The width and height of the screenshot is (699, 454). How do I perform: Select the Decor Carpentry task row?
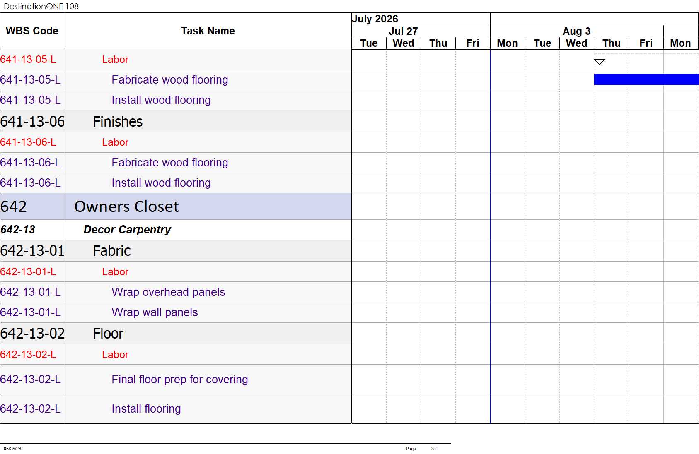[176, 230]
